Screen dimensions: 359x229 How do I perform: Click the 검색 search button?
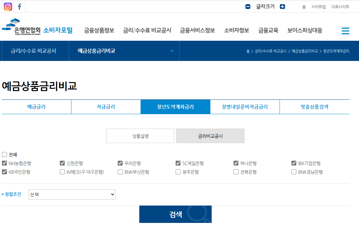pyautogui.click(x=175, y=214)
